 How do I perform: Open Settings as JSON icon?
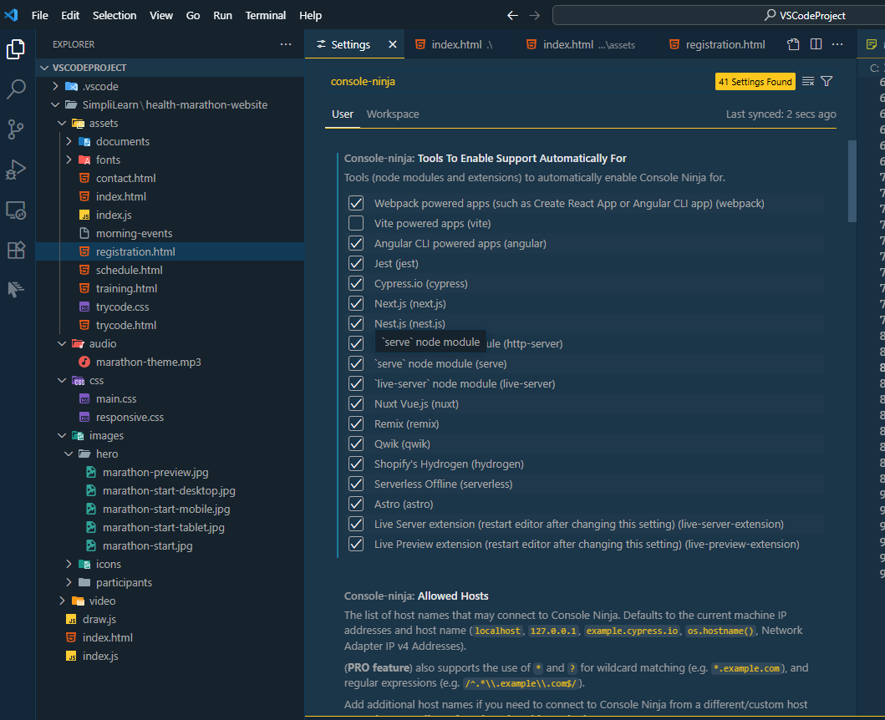(x=793, y=44)
